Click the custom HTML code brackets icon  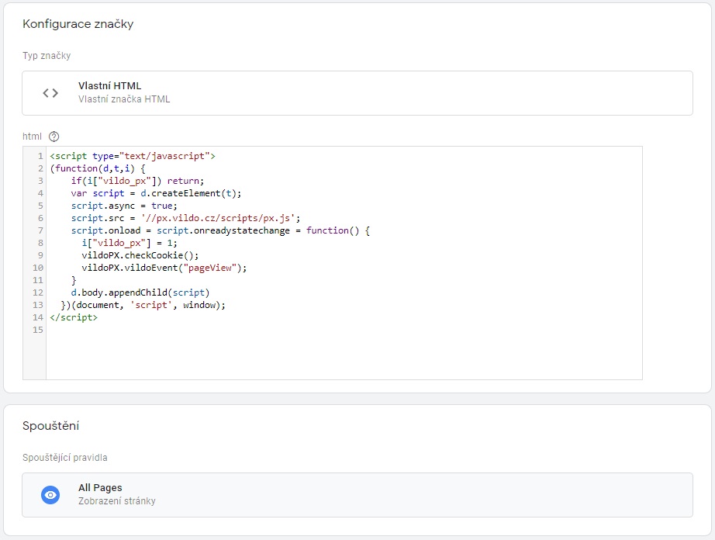click(x=50, y=93)
